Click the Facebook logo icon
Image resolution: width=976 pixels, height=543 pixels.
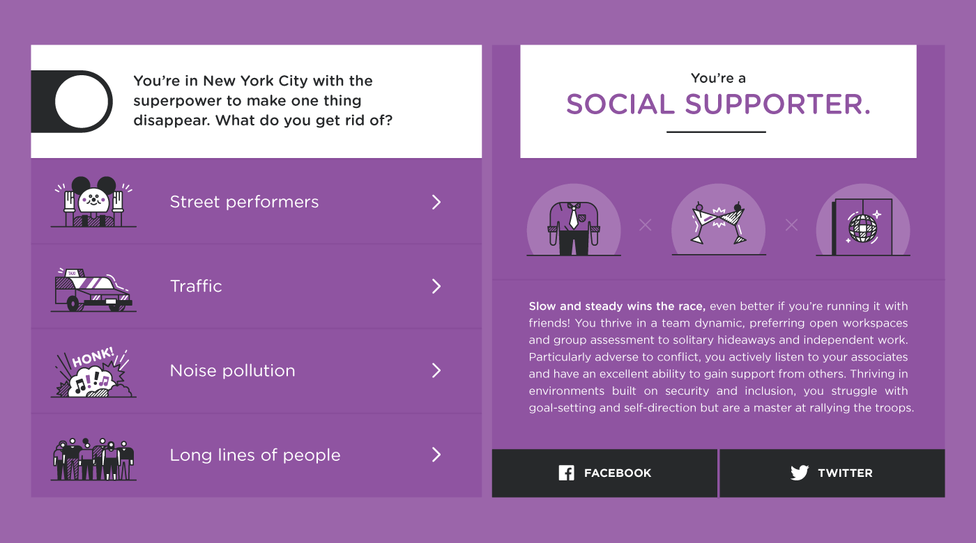point(567,473)
